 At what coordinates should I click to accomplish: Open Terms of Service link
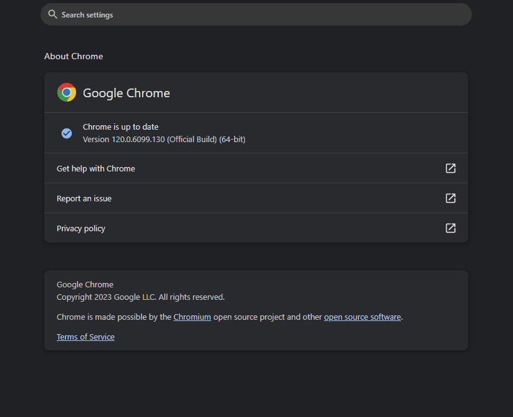(x=85, y=337)
